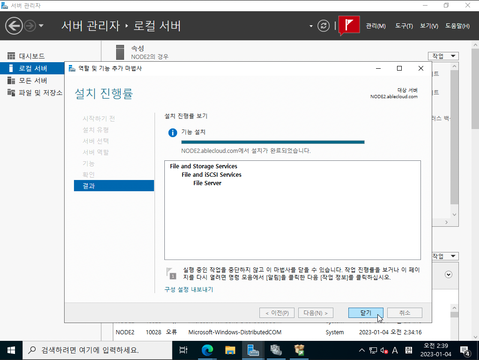Click the File Server entry
The width and height of the screenshot is (479, 360).
[207, 183]
